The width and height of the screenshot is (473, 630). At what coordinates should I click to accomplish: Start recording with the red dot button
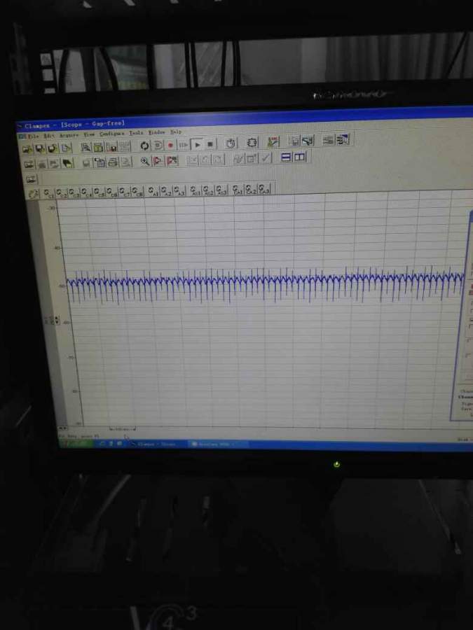point(170,145)
